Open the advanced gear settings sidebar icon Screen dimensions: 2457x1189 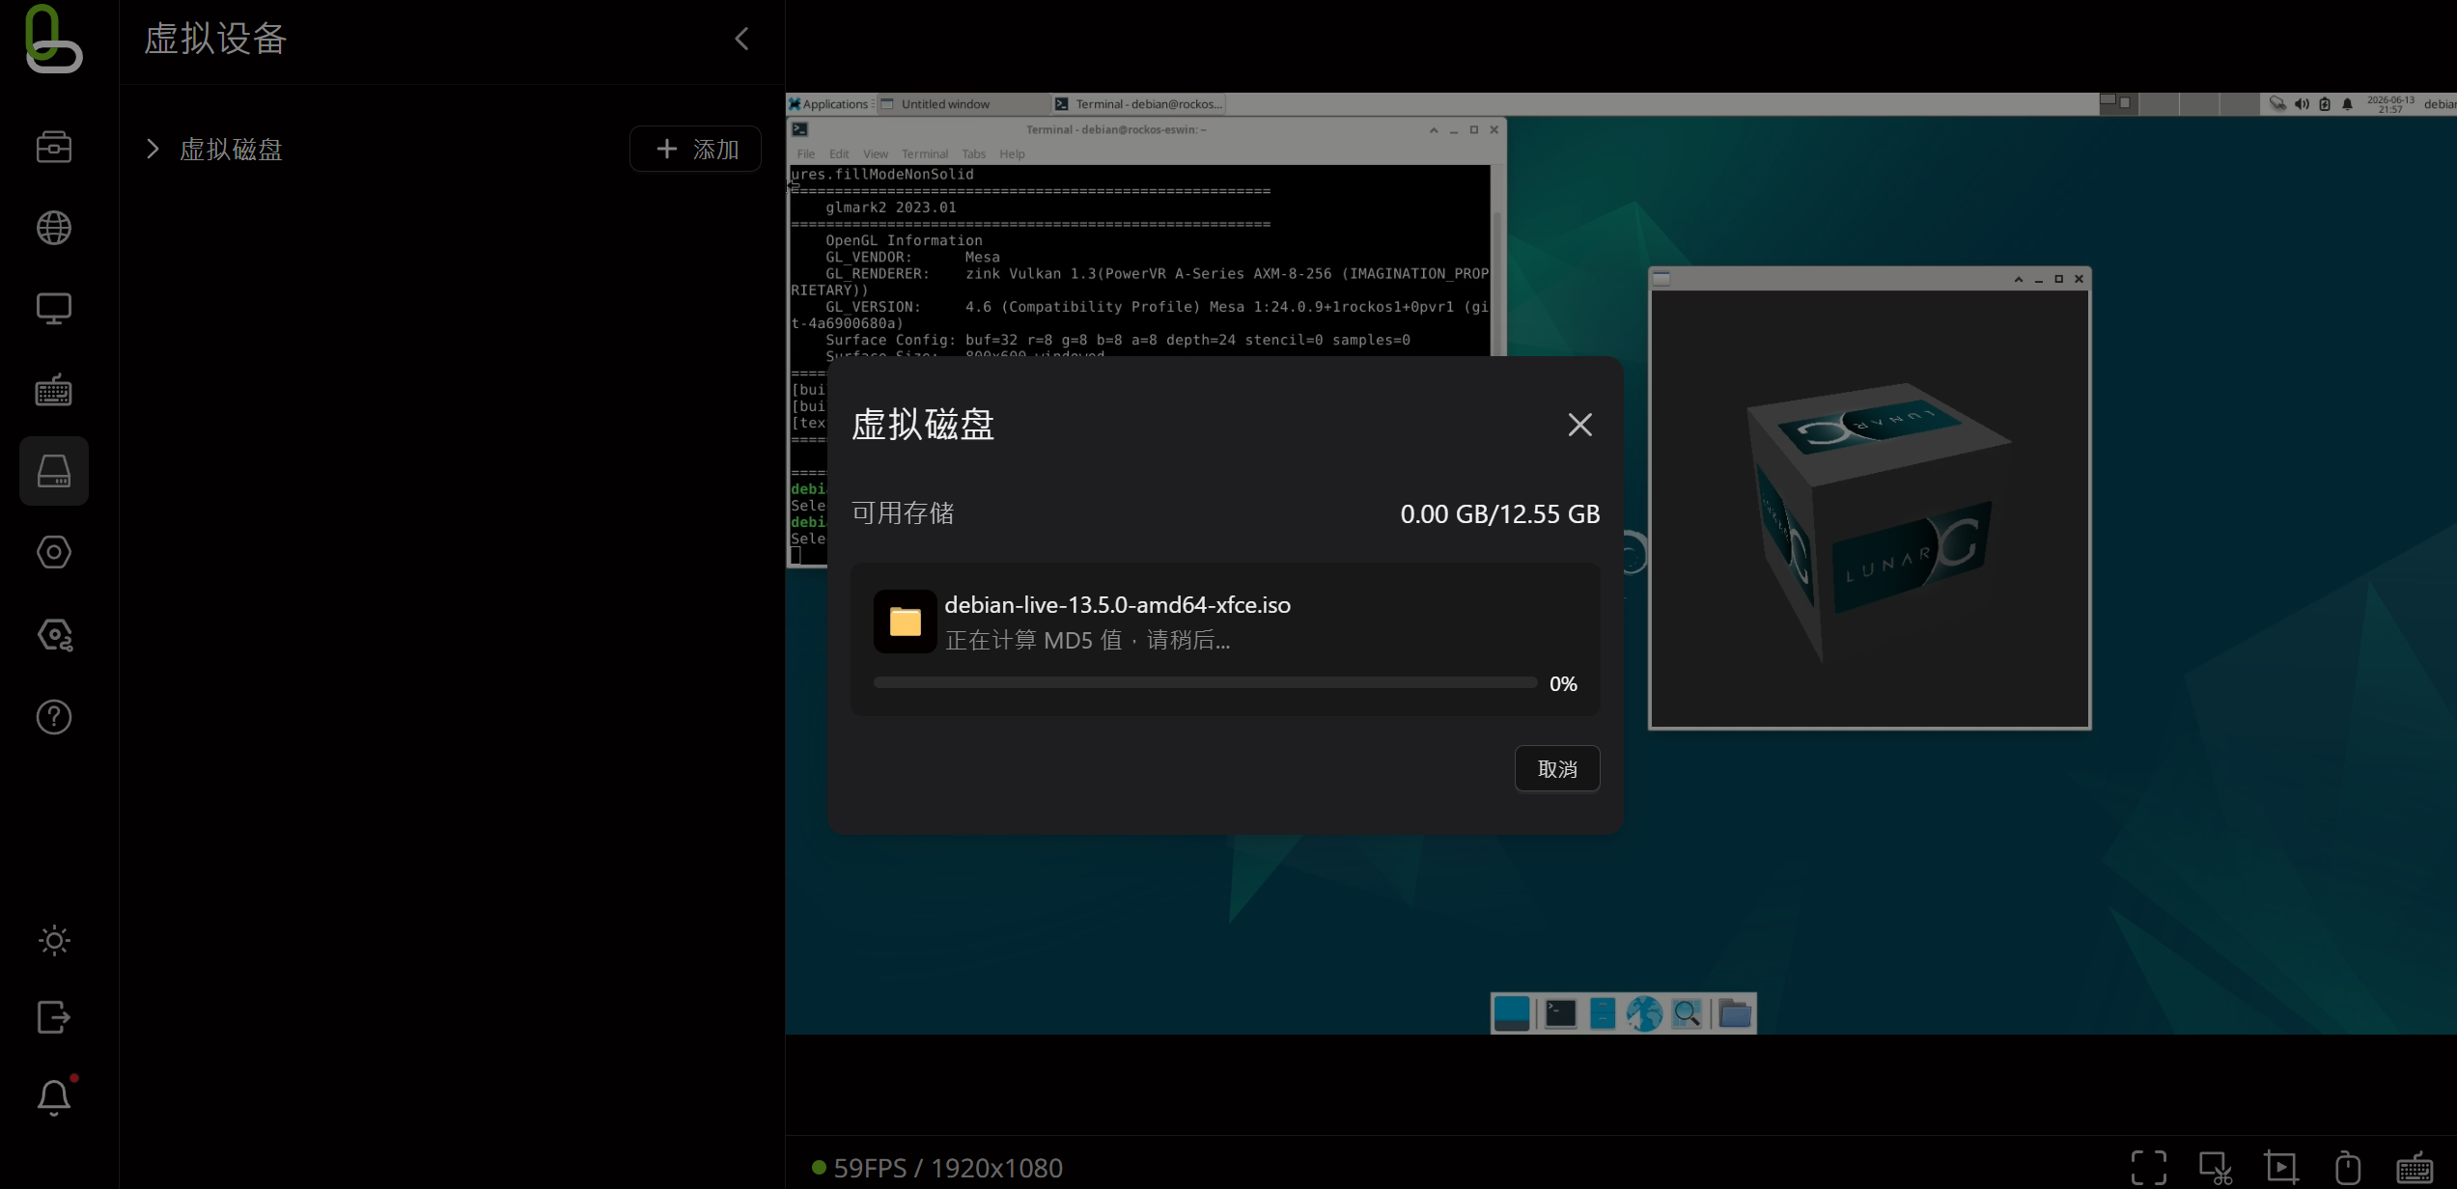[54, 635]
